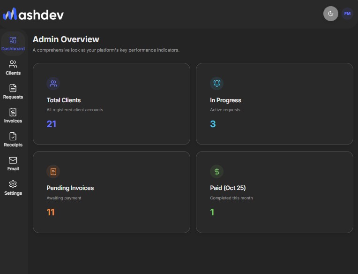This screenshot has width=358, height=274.
Task: Click the Mashdev logo
Action: tap(33, 15)
